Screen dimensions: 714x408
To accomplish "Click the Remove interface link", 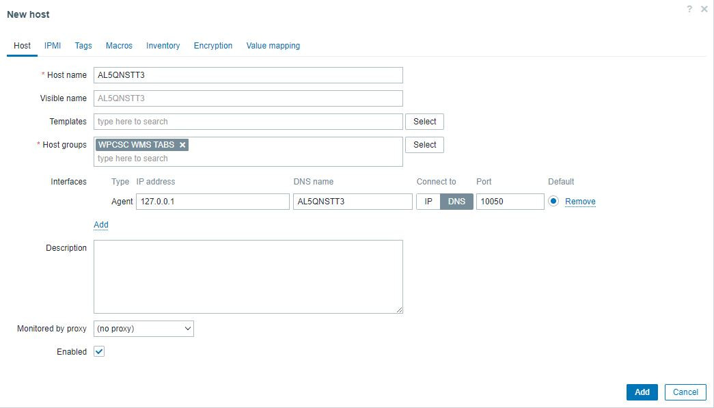I will 580,202.
